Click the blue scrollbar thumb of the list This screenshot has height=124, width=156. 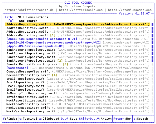pos(153,42)
